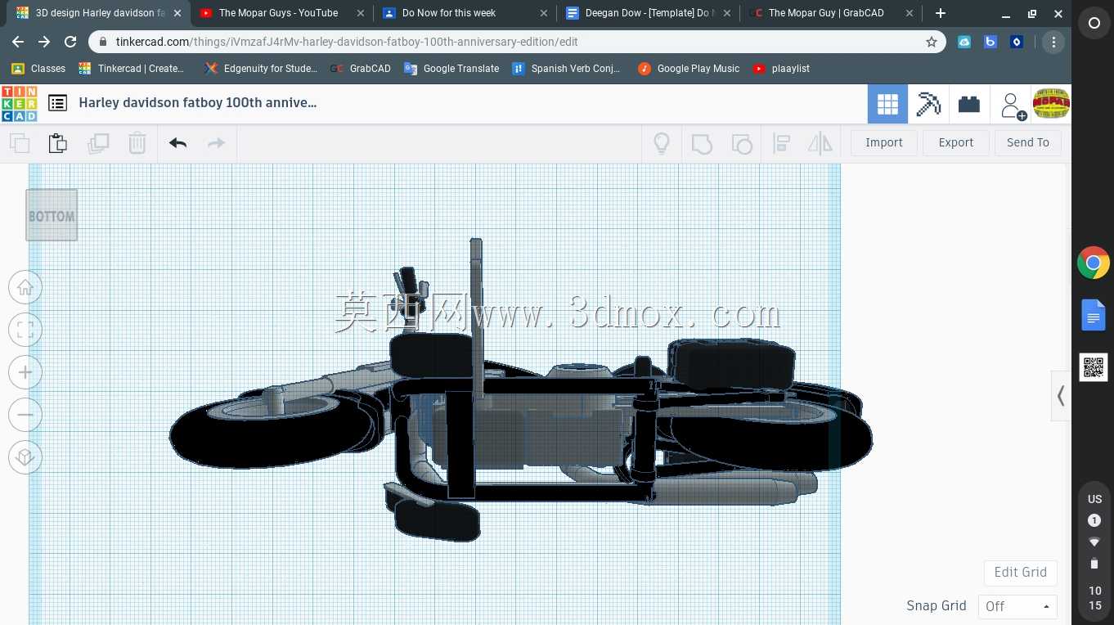This screenshot has width=1114, height=625.
Task: Click the Paste clipboard icon
Action: pyautogui.click(x=57, y=143)
